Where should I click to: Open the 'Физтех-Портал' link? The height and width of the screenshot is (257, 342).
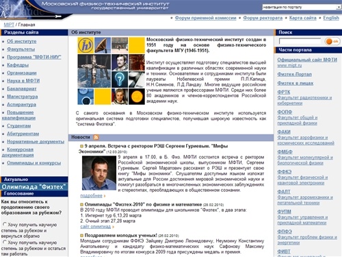click(294, 74)
